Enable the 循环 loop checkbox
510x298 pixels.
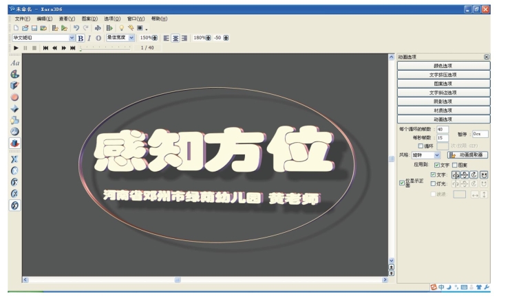coord(421,146)
